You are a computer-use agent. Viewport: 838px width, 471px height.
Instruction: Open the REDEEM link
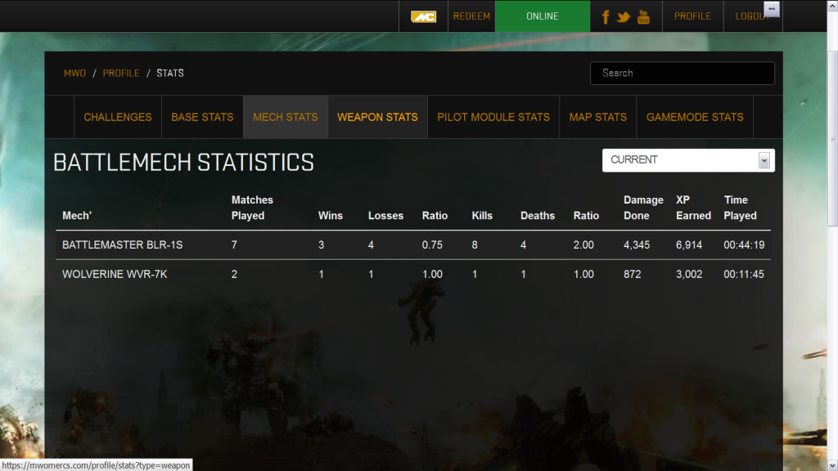[x=471, y=16]
